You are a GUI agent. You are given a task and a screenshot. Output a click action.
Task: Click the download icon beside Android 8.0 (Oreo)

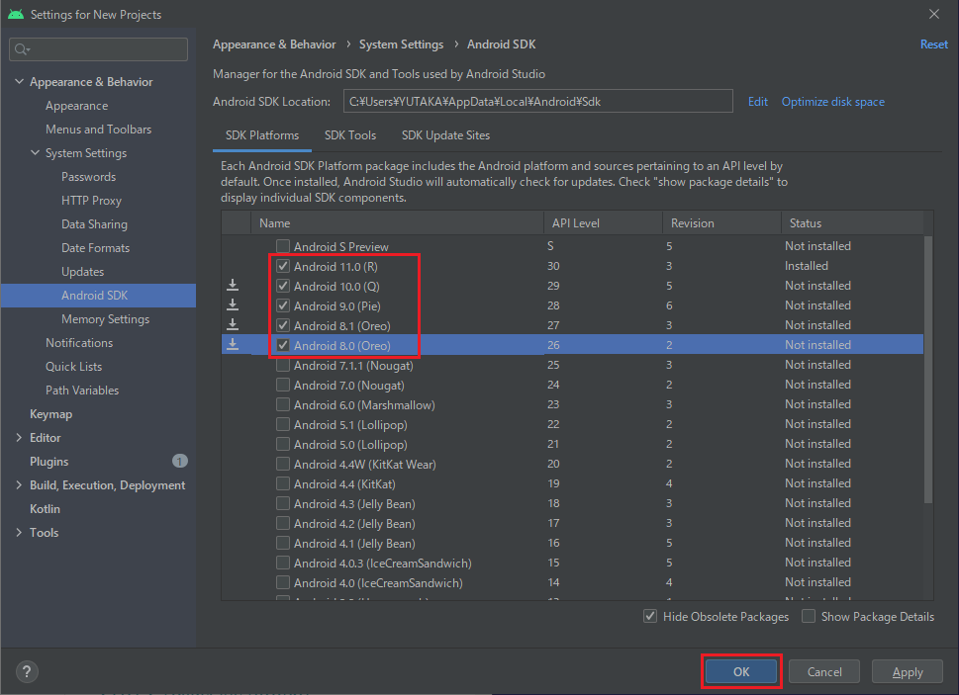click(x=233, y=344)
